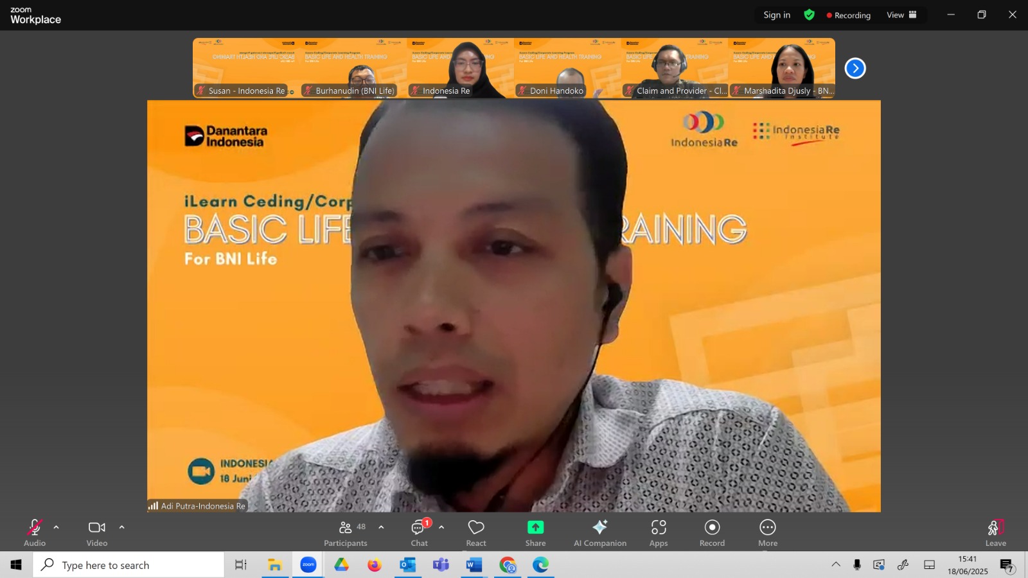Toggle the Video camera on or off
Screen dimensions: 1028x578
(x=97, y=533)
